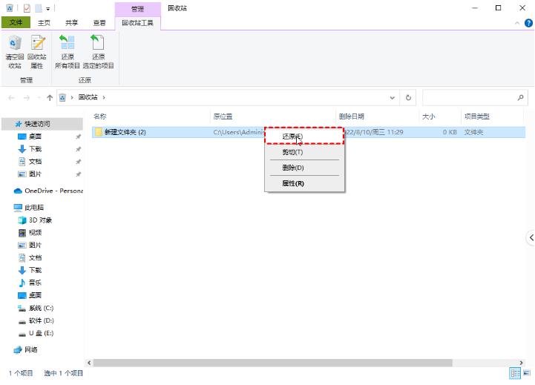
Task: Switch to the 查看 (View) ribbon tab
Action: pos(99,23)
